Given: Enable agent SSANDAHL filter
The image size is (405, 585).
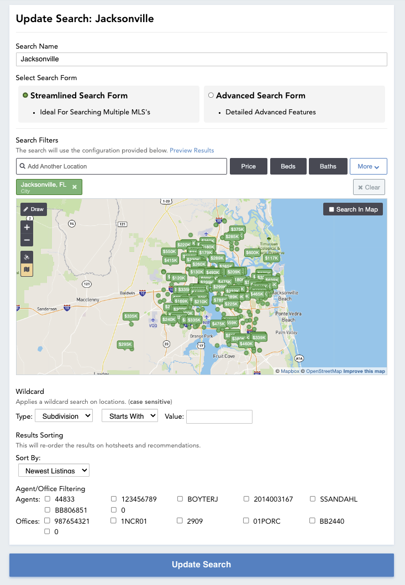Looking at the screenshot, I should coord(312,499).
